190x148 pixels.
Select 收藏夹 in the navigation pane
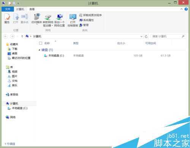pyautogui.click(x=12, y=44)
